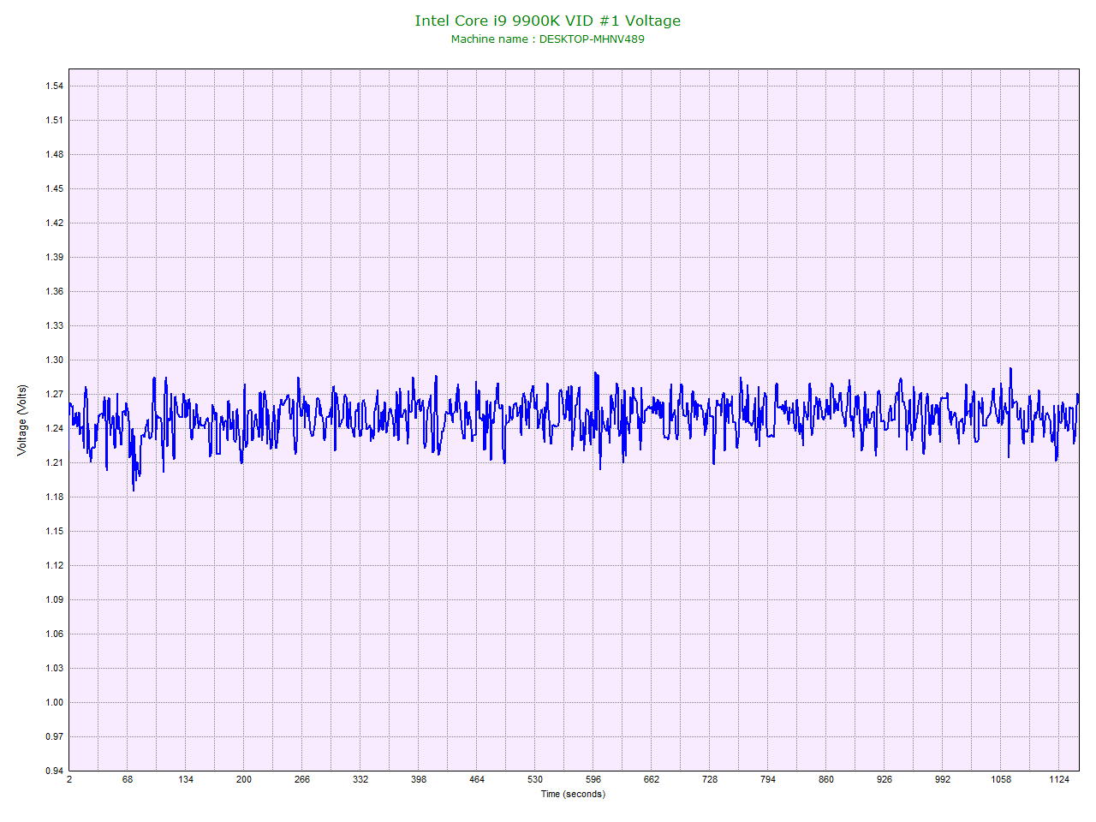
Task: Click the 1058 time-axis tick label
Action: [x=1001, y=779]
